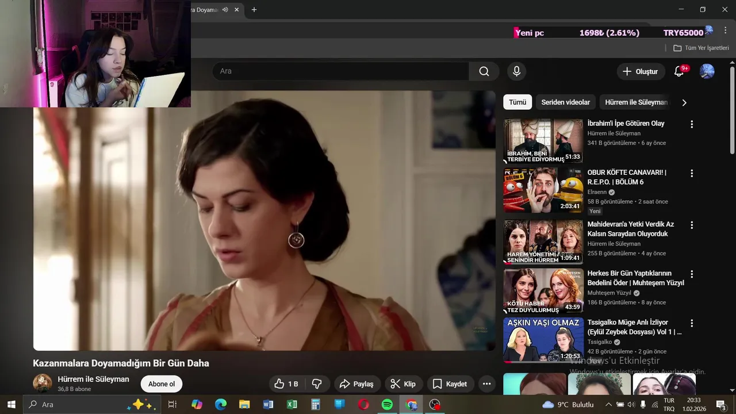The image size is (736, 414).
Task: Open Spotify from the taskbar
Action: tap(387, 405)
